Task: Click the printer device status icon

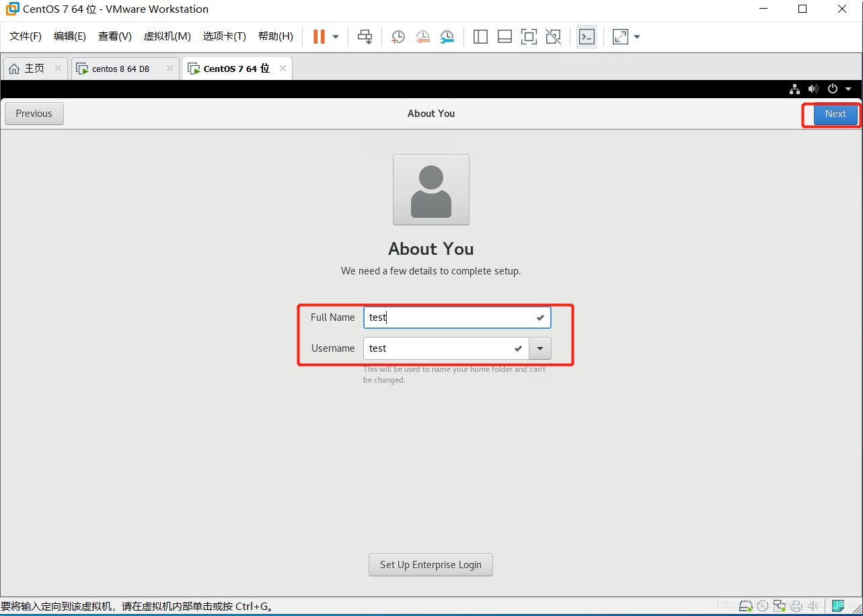Action: tap(796, 606)
